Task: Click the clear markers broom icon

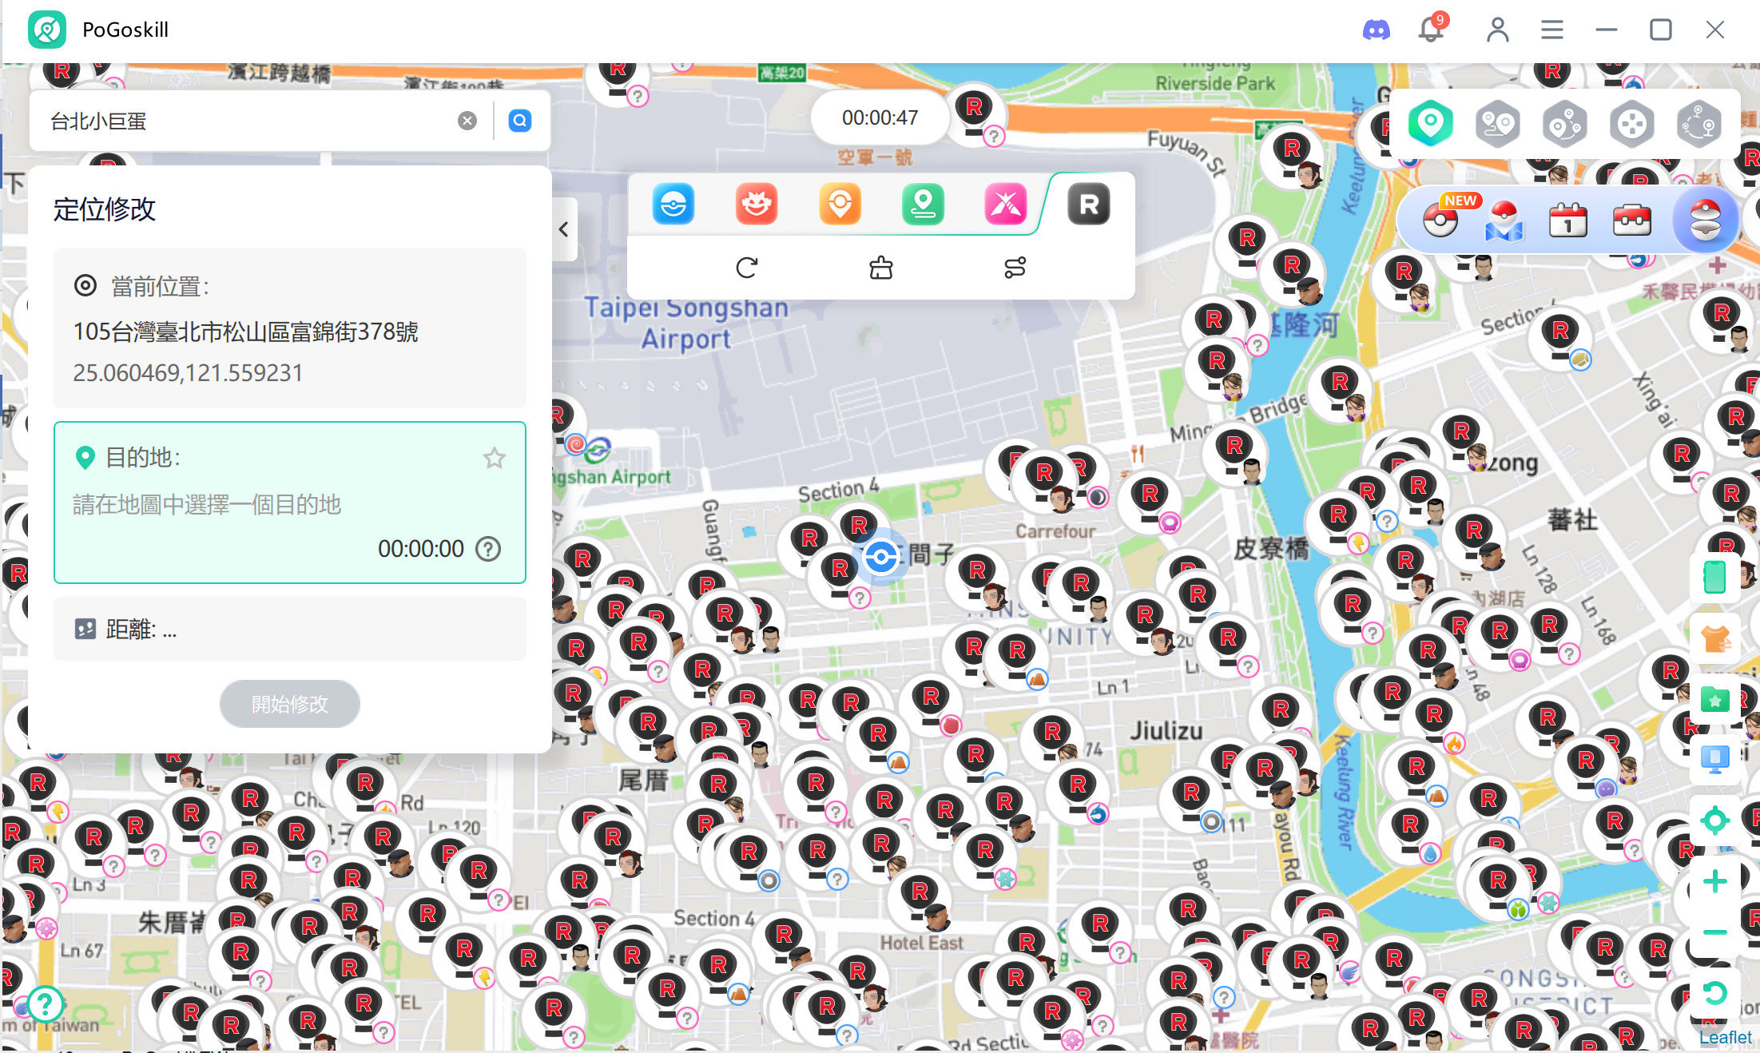Action: (x=881, y=268)
